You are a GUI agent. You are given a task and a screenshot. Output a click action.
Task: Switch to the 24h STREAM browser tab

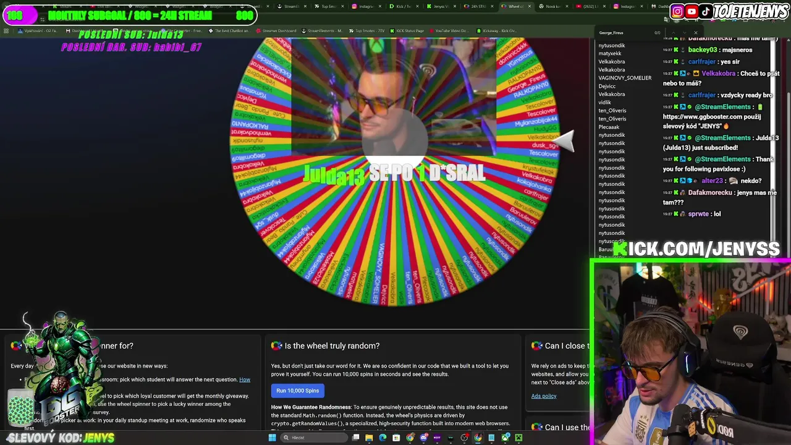coord(477,6)
